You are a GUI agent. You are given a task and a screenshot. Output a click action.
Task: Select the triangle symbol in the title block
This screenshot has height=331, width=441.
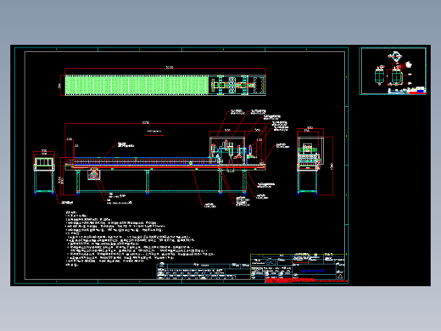coord(340,276)
